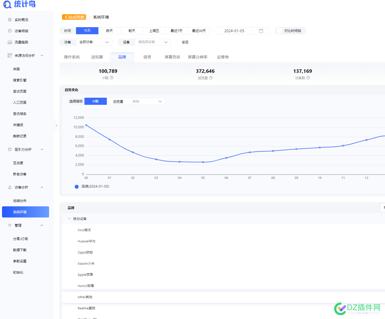Click help icon next to IP数
Viewport: 385px width, 319px height.
(x=112, y=78)
